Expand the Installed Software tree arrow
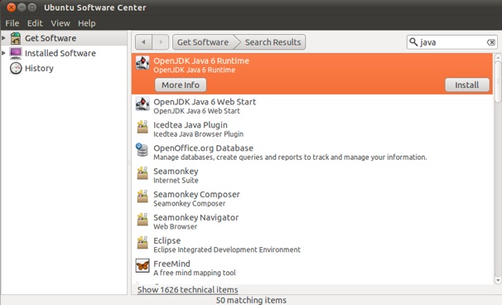This screenshot has height=305, width=502. point(3,53)
